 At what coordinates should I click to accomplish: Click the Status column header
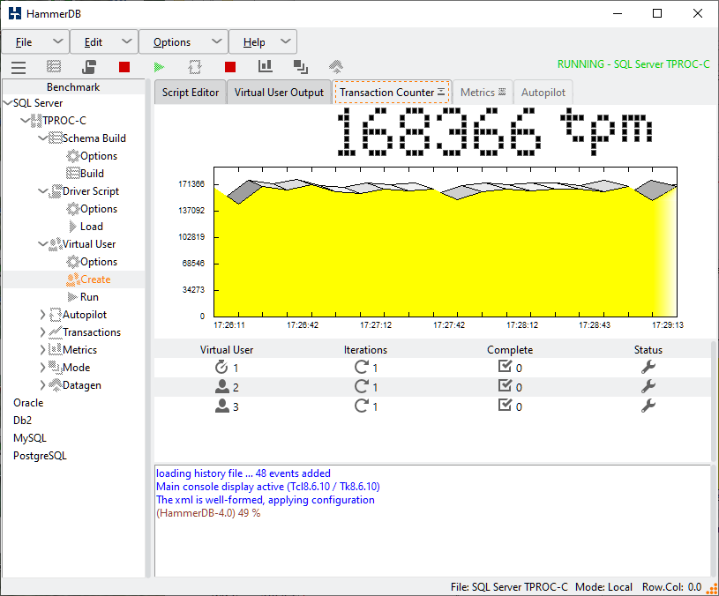(648, 350)
